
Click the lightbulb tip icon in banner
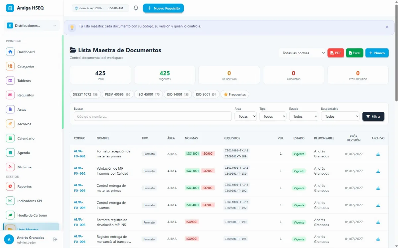(x=72, y=27)
